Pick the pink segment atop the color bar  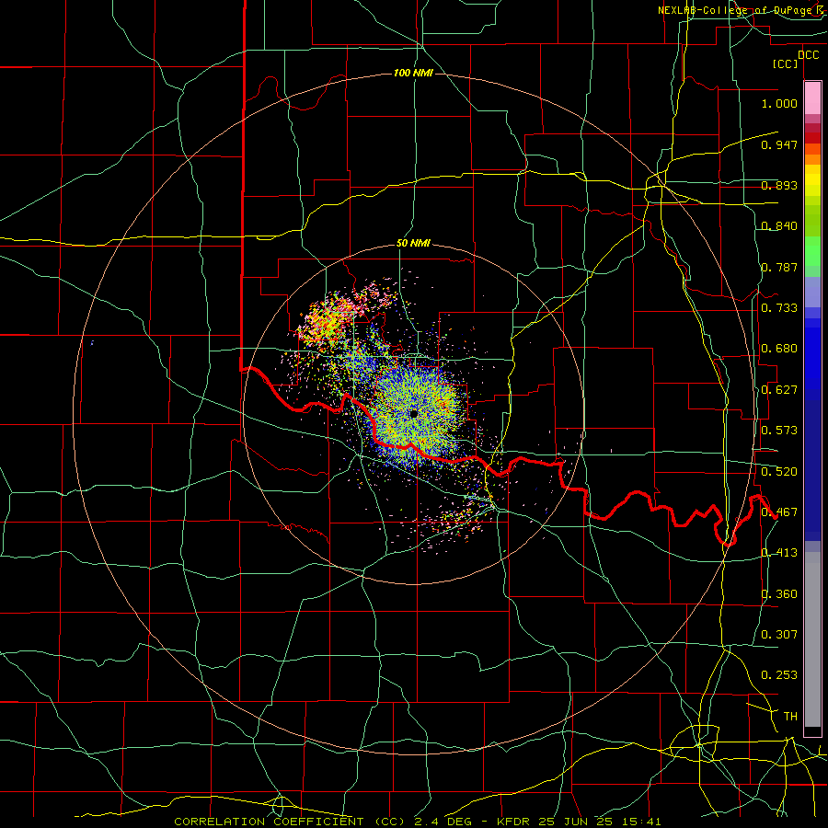click(812, 98)
